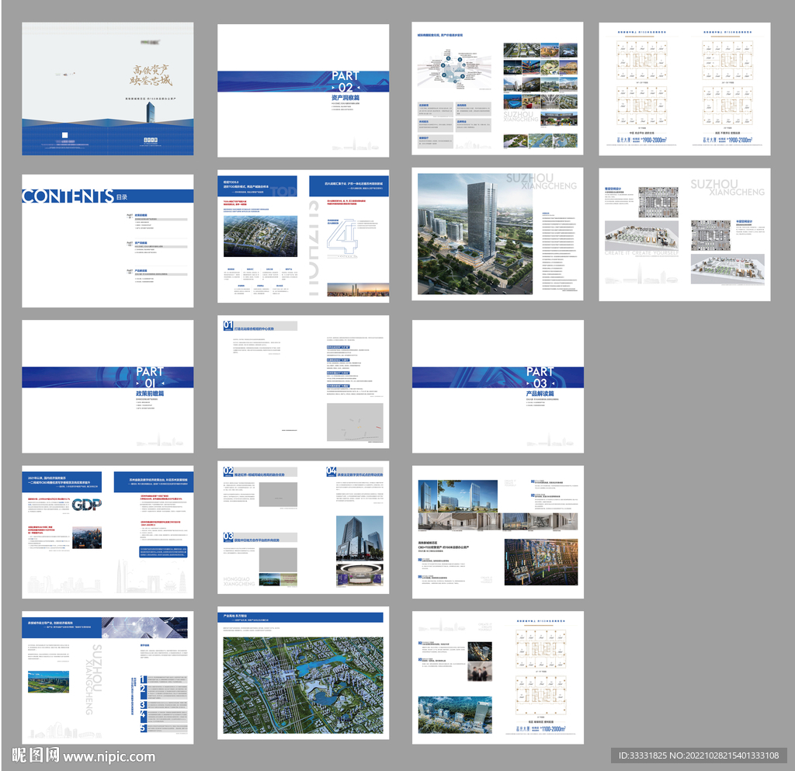Select the PART 02 divider page

click(x=304, y=90)
